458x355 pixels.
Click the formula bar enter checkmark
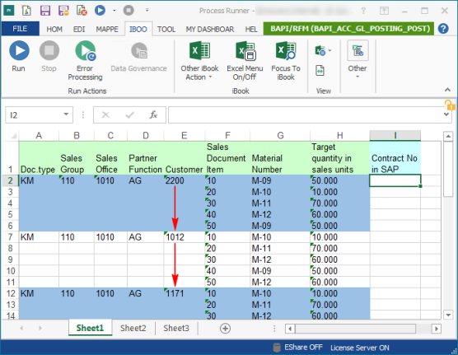tap(129, 114)
